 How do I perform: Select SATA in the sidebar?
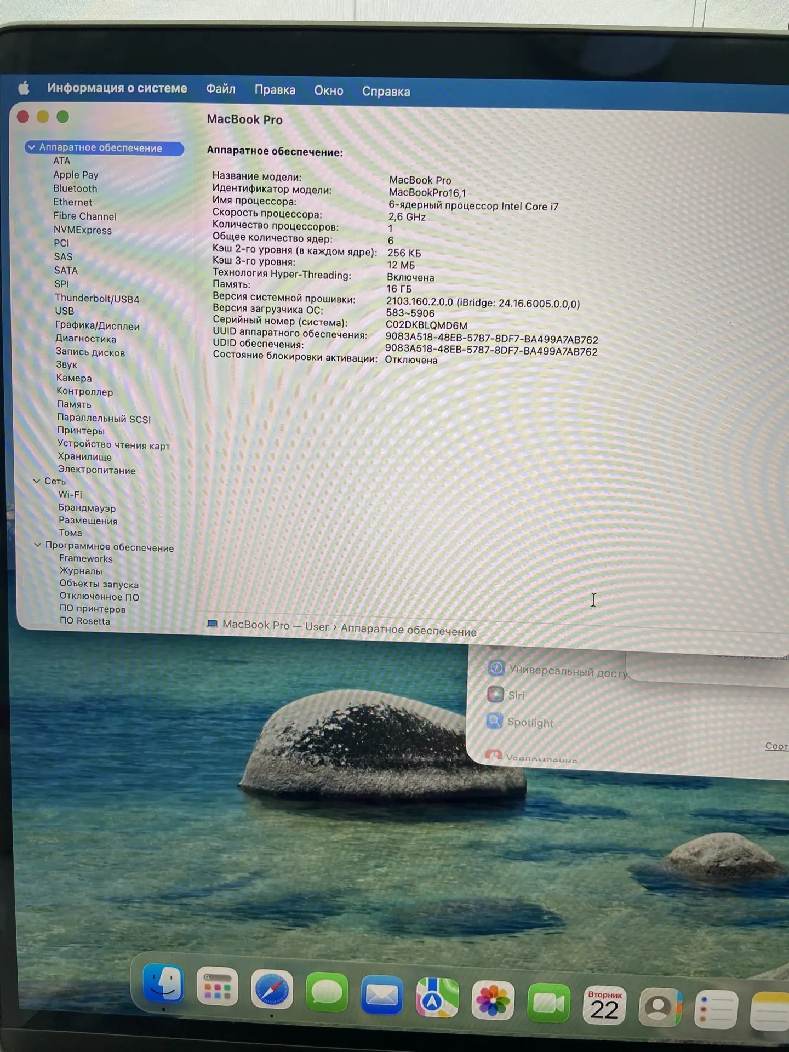click(x=66, y=270)
